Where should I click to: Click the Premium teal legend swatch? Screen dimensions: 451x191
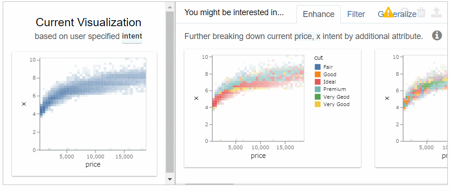pyautogui.click(x=317, y=90)
